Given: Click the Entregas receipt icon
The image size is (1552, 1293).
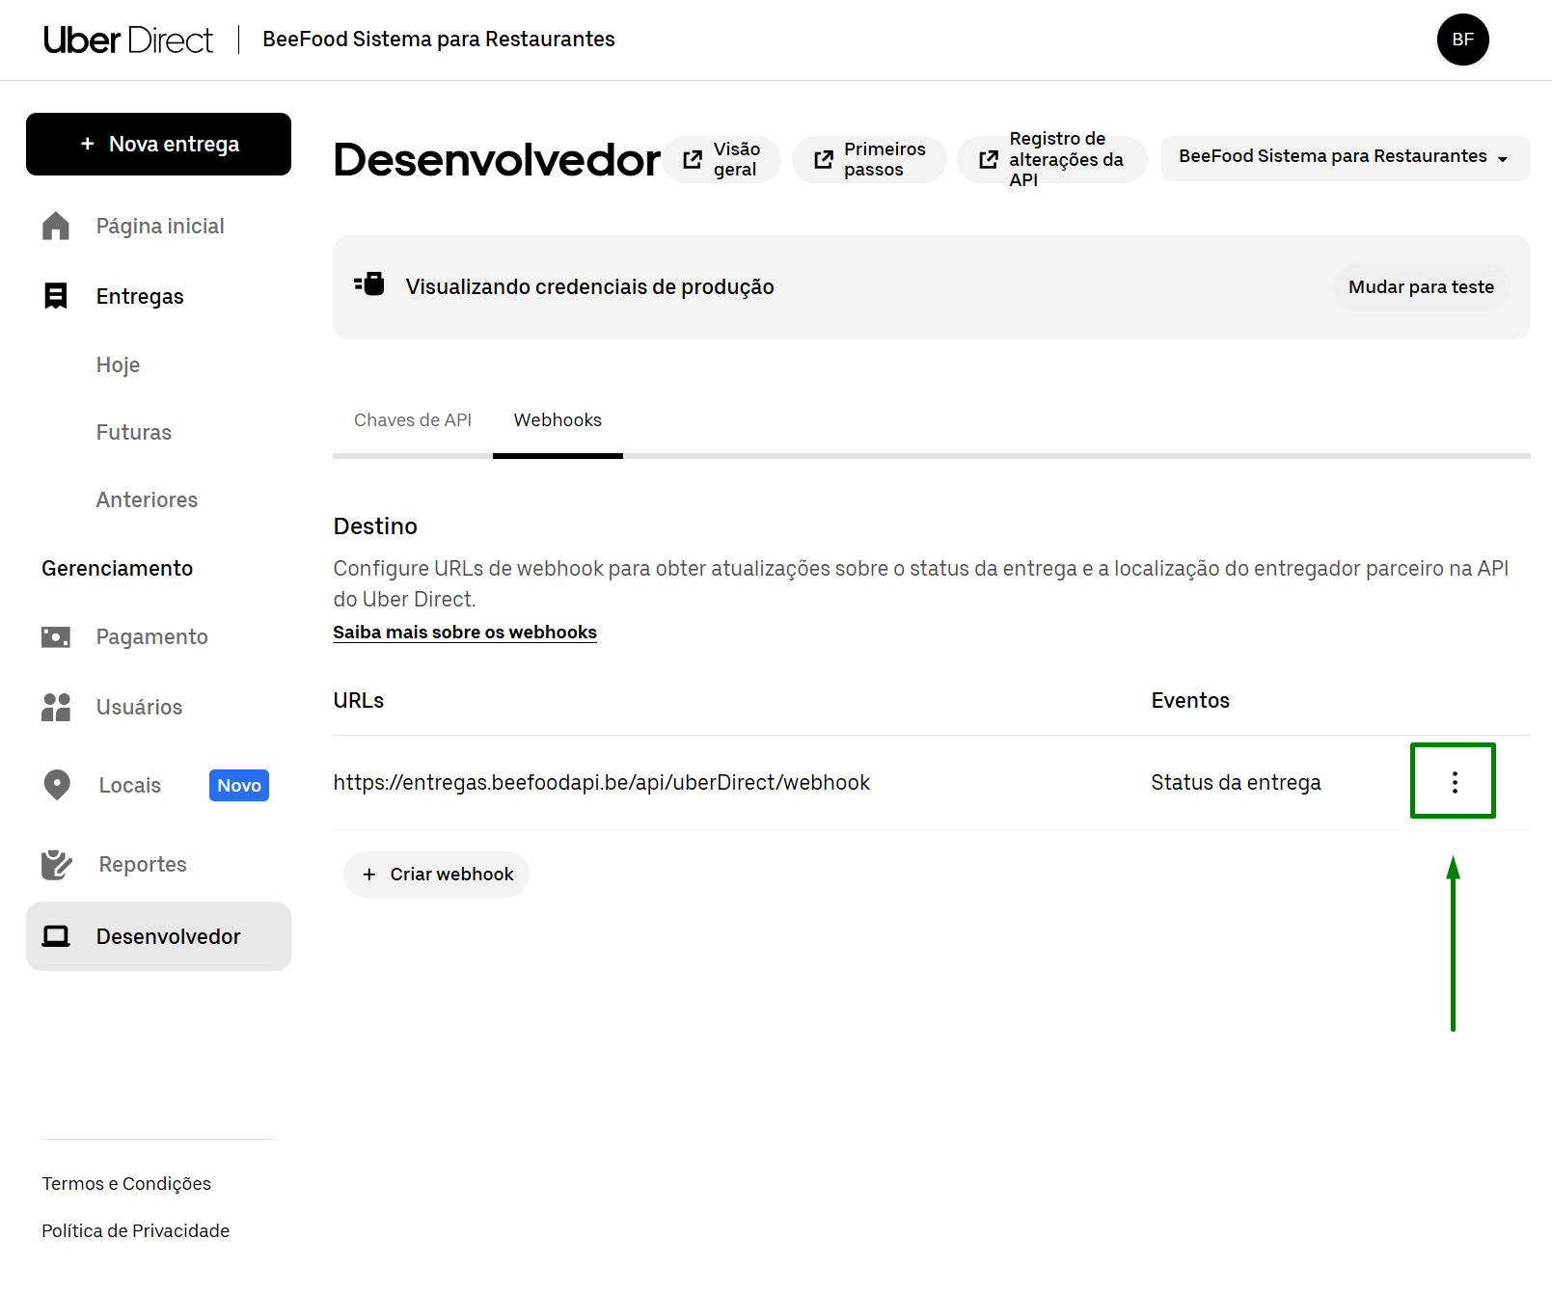Looking at the screenshot, I should (x=56, y=296).
